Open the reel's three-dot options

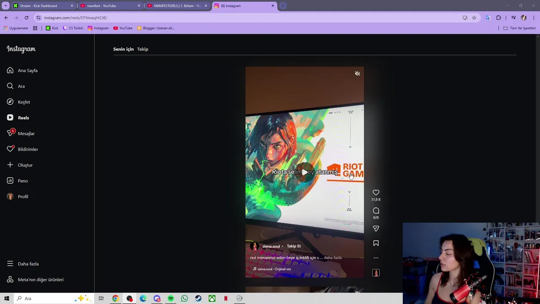coord(376,258)
